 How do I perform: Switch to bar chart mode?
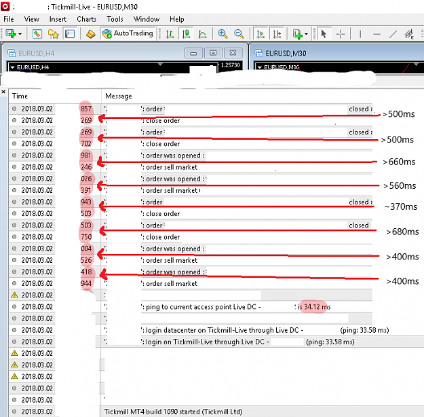pos(170,34)
